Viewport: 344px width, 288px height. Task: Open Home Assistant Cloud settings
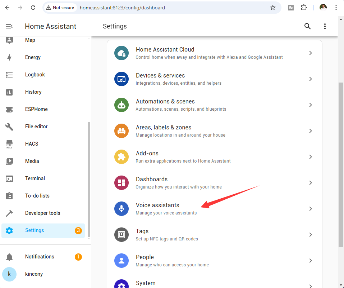click(214, 53)
